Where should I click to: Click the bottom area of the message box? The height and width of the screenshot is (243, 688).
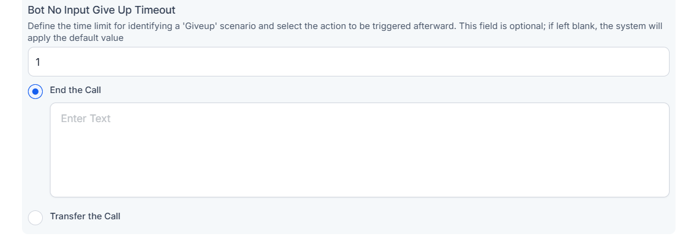pos(359,187)
